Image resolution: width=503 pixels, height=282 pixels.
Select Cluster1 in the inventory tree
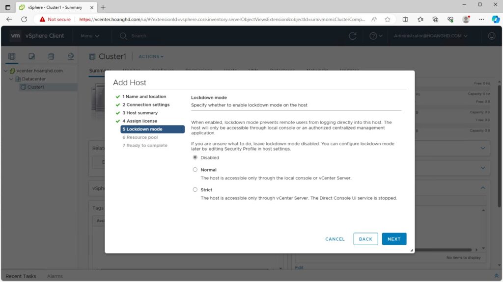[x=35, y=87]
